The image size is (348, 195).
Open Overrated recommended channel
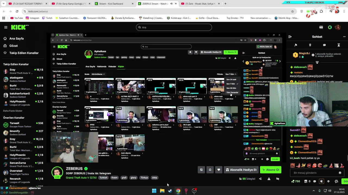coord(23,172)
